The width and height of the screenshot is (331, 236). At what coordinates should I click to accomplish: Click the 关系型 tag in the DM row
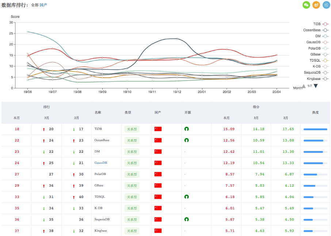click(x=132, y=151)
